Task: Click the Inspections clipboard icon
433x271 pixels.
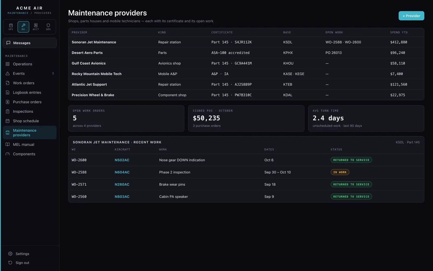Action: [x=8, y=111]
